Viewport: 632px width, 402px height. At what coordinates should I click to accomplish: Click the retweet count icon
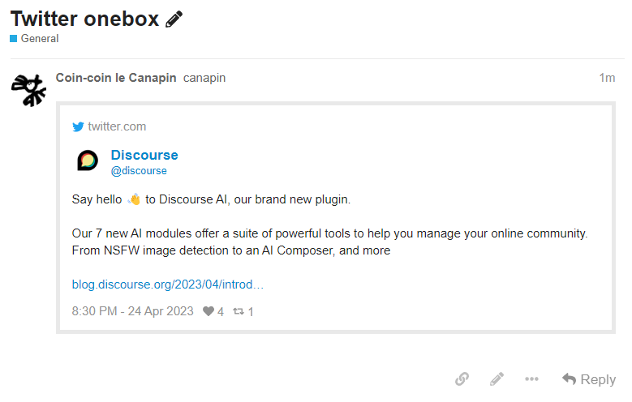239,311
